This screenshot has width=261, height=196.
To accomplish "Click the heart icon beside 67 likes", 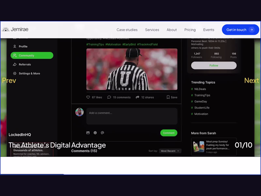I will (x=88, y=97).
